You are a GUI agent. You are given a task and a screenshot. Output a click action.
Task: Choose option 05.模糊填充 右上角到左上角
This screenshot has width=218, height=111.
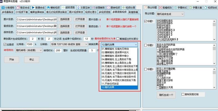click(x=119, y=63)
